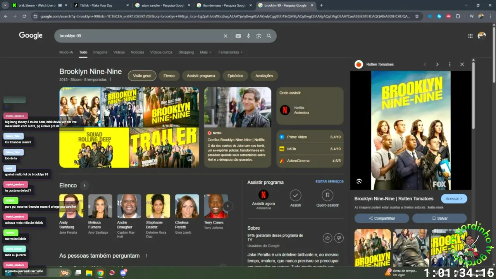496x279 pixels.
Task: Go back with the browser back arrow
Action: (x=5, y=16)
